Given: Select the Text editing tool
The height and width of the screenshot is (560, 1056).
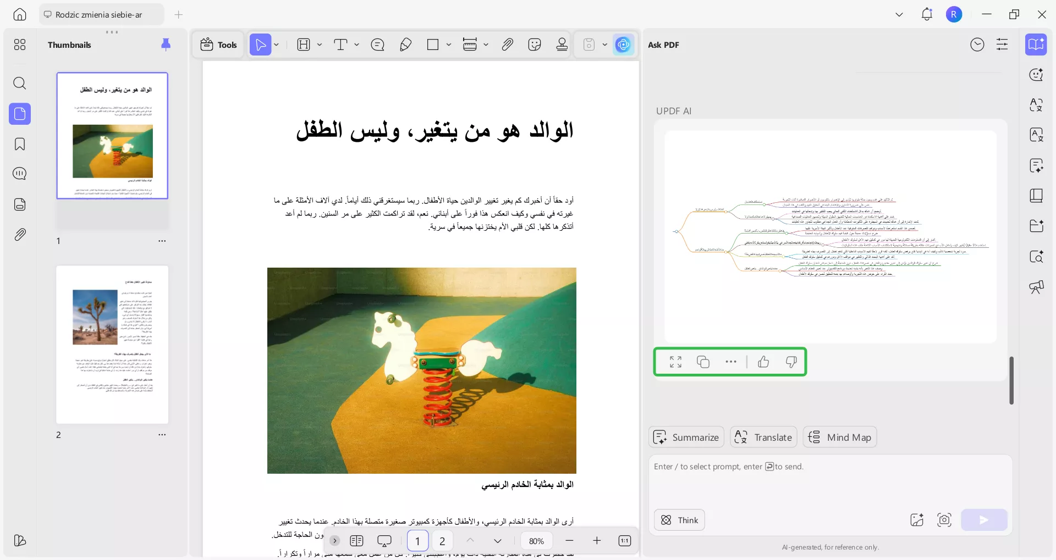Looking at the screenshot, I should point(342,45).
